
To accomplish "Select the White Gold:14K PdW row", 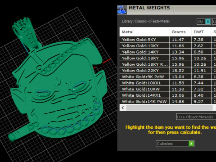I will 168,101.
